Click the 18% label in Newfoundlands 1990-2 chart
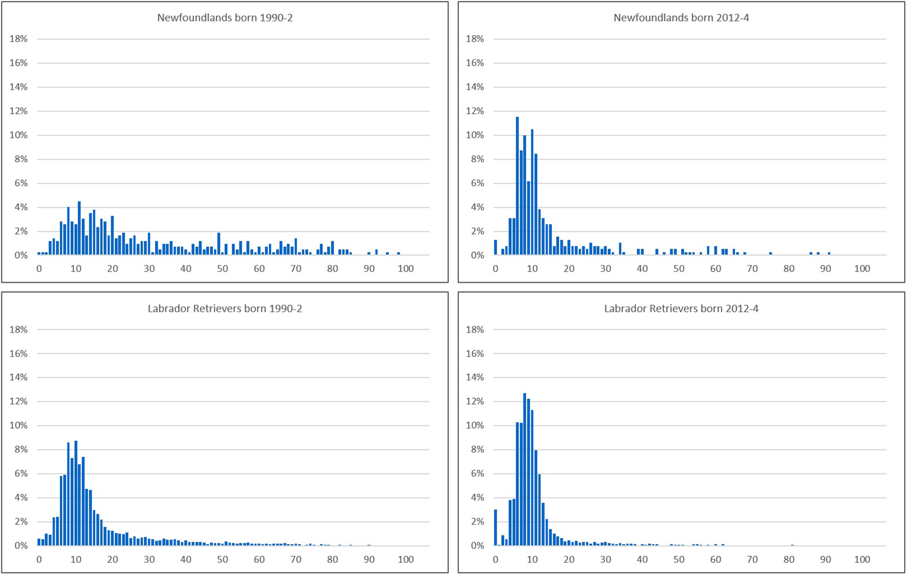The image size is (907, 575). click(x=19, y=39)
